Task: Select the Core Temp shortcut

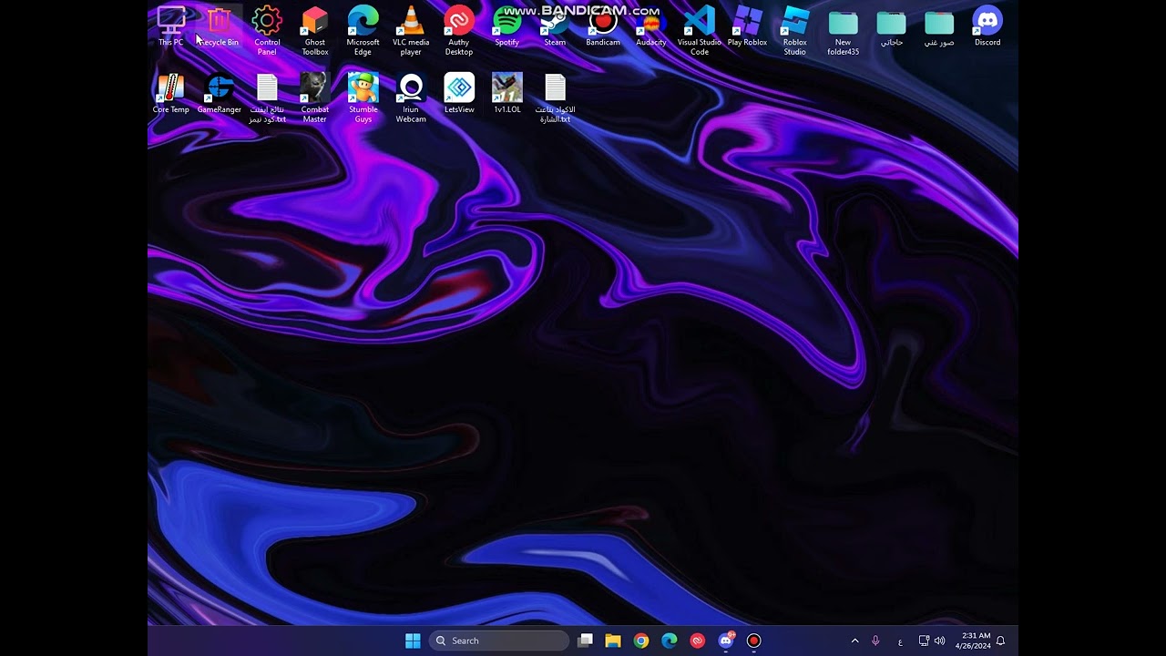Action: click(x=171, y=94)
